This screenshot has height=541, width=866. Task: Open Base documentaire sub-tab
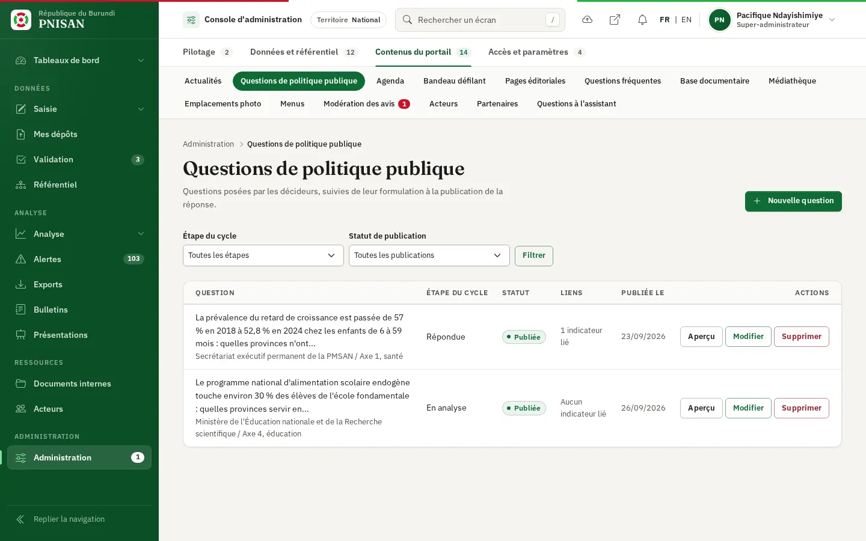[714, 81]
